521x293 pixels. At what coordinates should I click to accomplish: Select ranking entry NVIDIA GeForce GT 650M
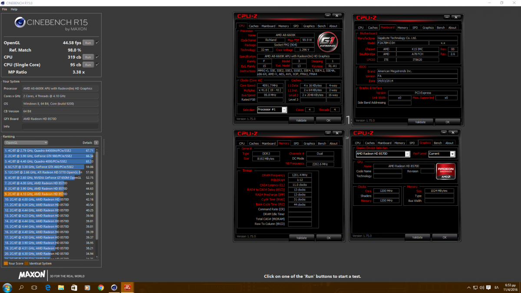[x=49, y=178]
